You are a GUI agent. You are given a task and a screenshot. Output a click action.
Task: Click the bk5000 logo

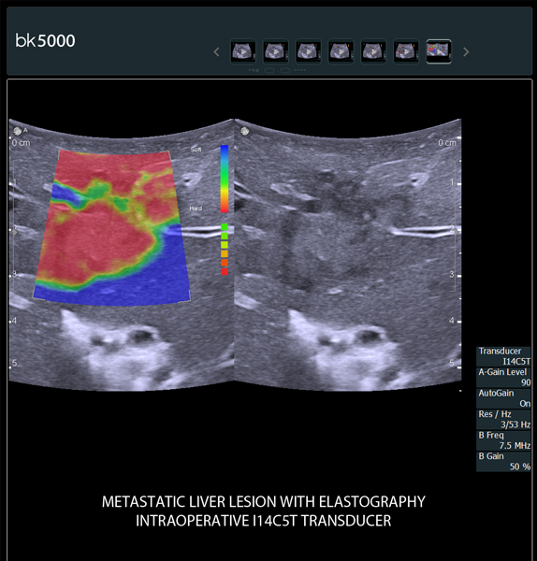45,40
